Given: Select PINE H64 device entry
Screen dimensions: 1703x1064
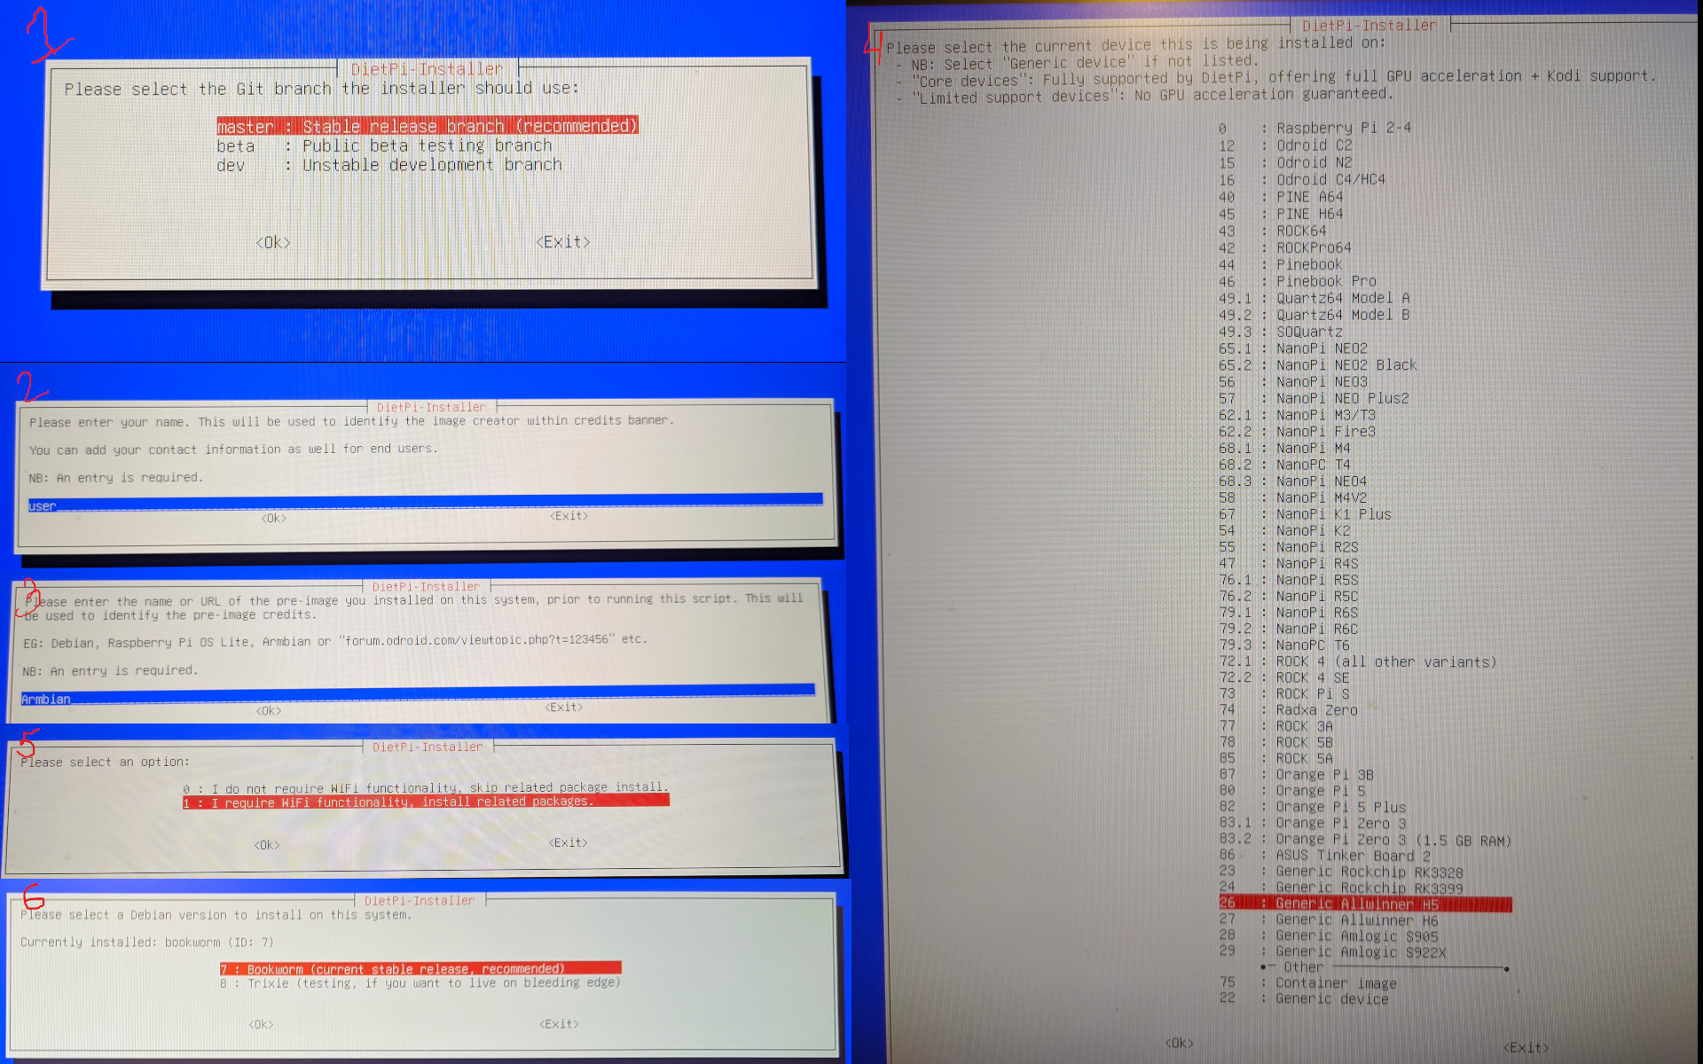Looking at the screenshot, I should click(1281, 214).
